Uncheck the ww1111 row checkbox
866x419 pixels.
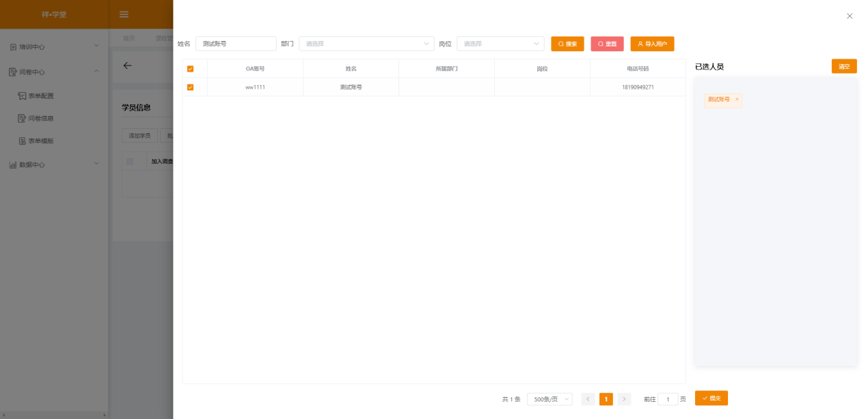point(190,87)
